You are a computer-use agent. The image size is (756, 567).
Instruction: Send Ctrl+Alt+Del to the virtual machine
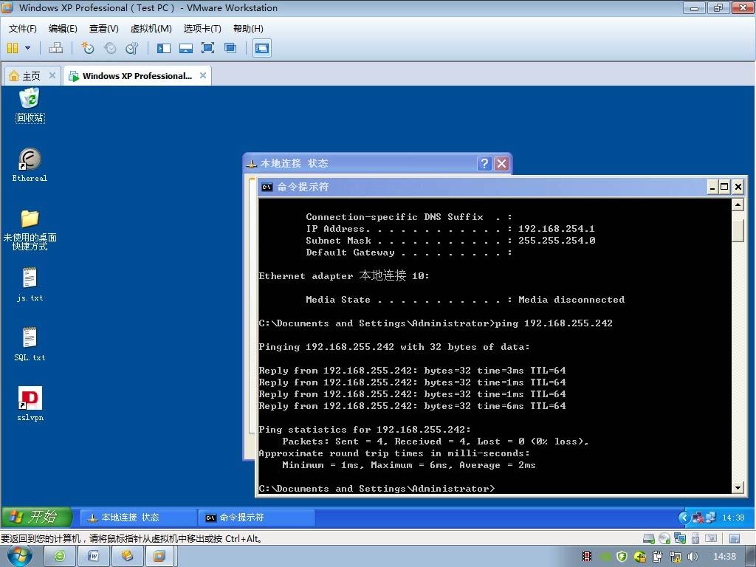pos(56,48)
